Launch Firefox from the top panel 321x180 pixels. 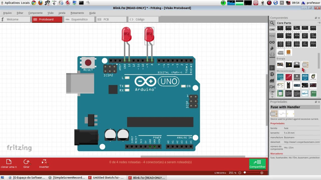40,3
